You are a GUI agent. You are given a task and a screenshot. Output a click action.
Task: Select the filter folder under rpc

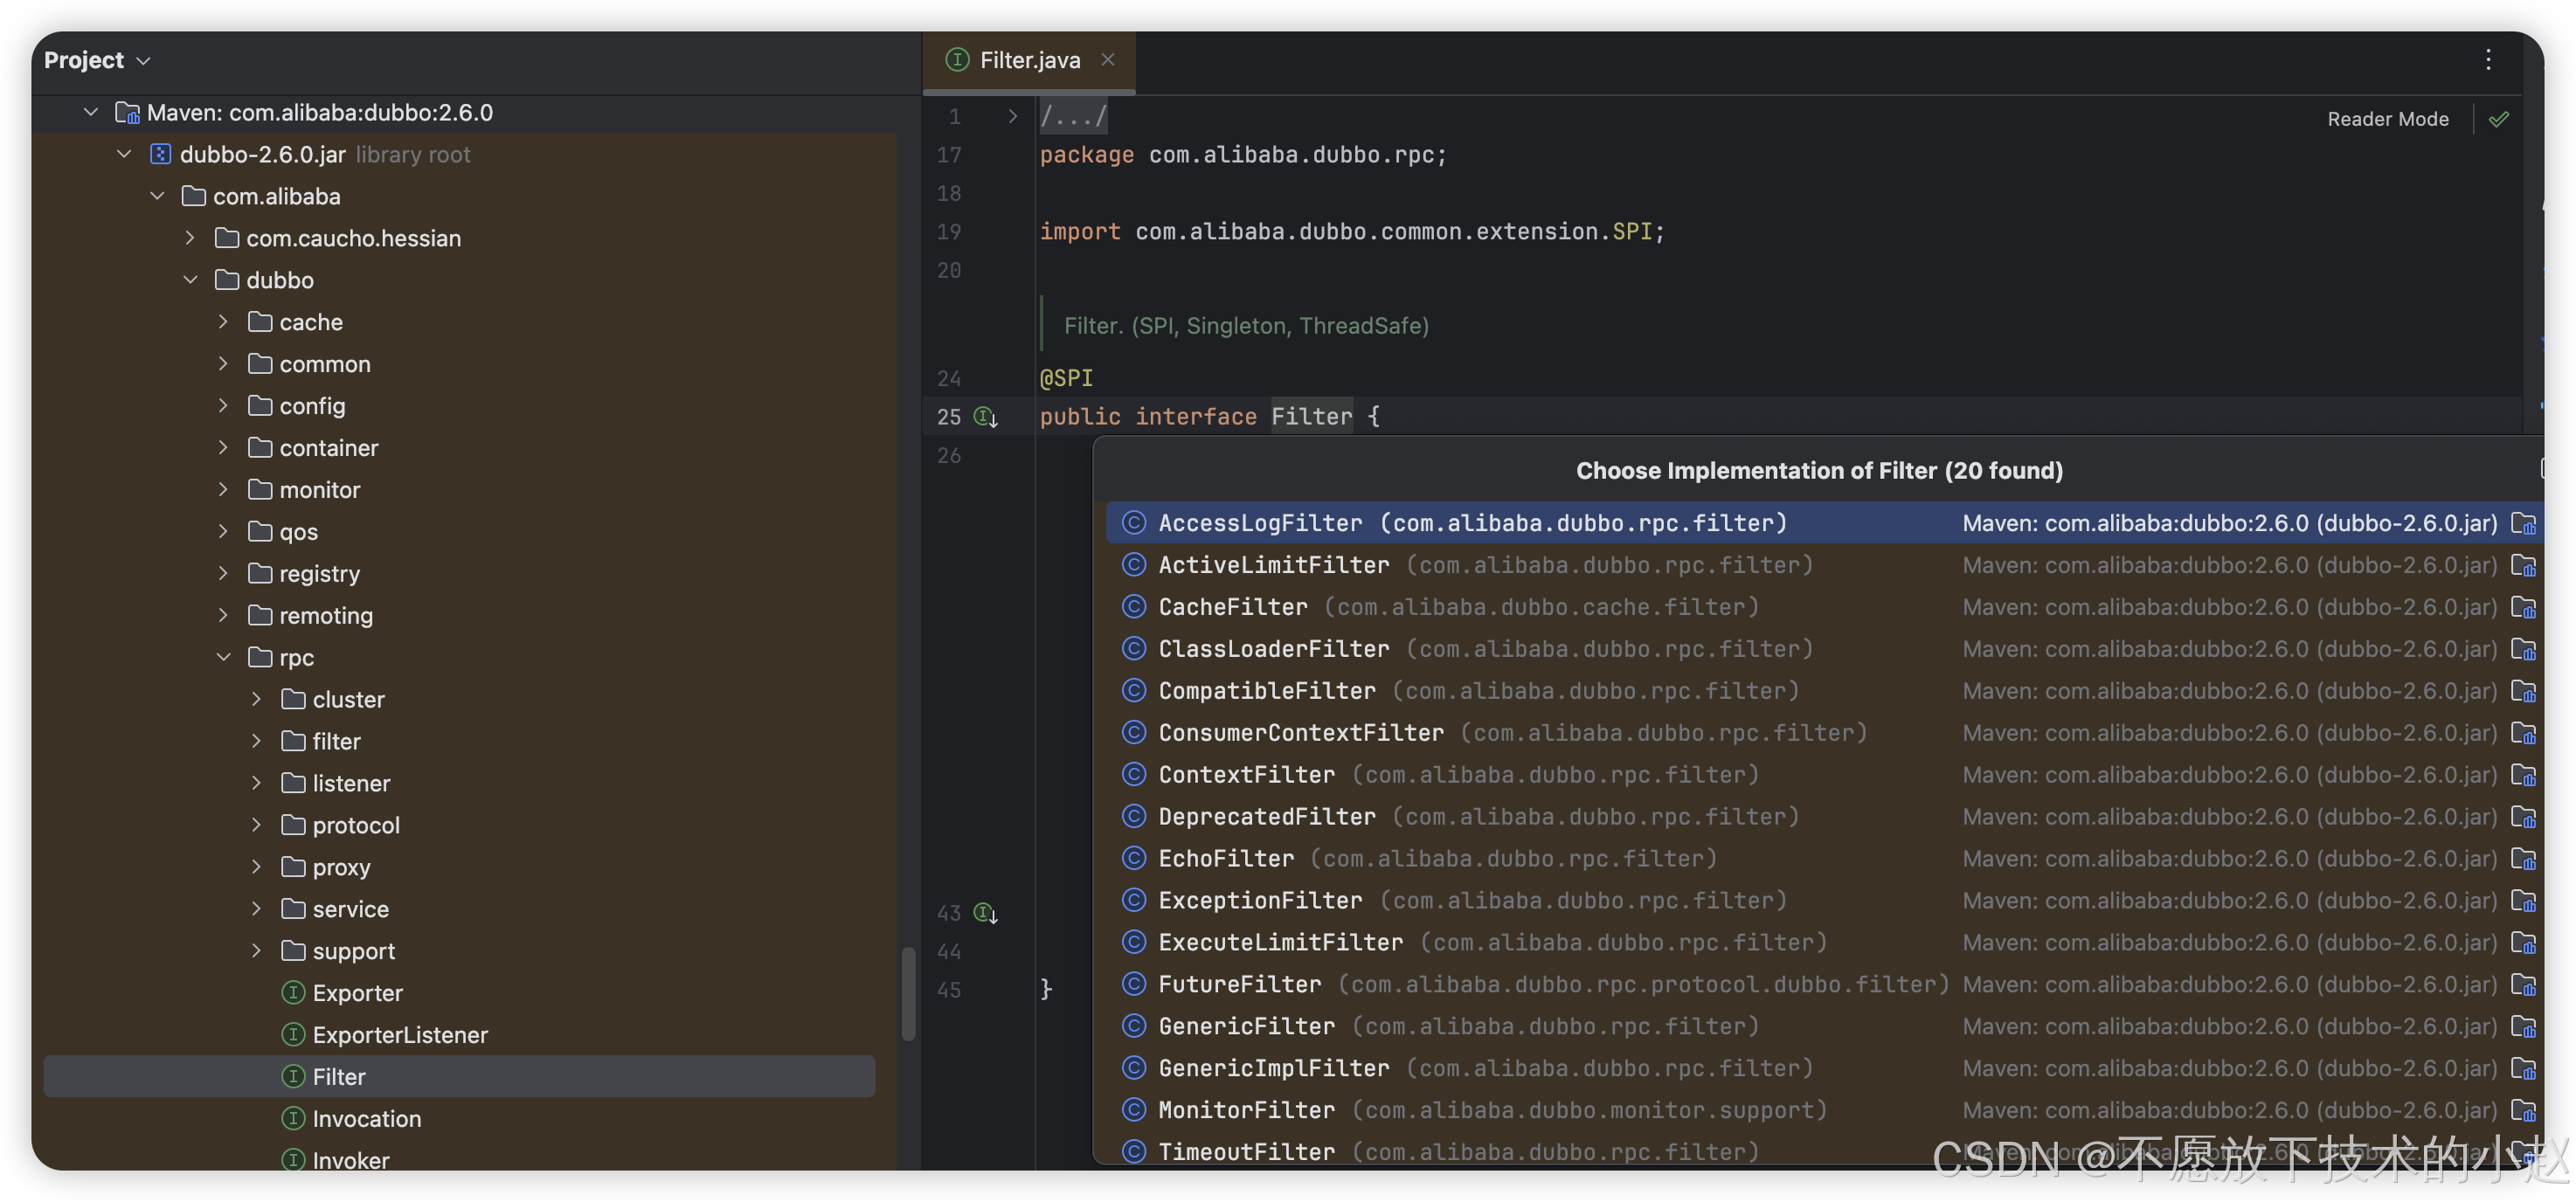click(x=321, y=741)
